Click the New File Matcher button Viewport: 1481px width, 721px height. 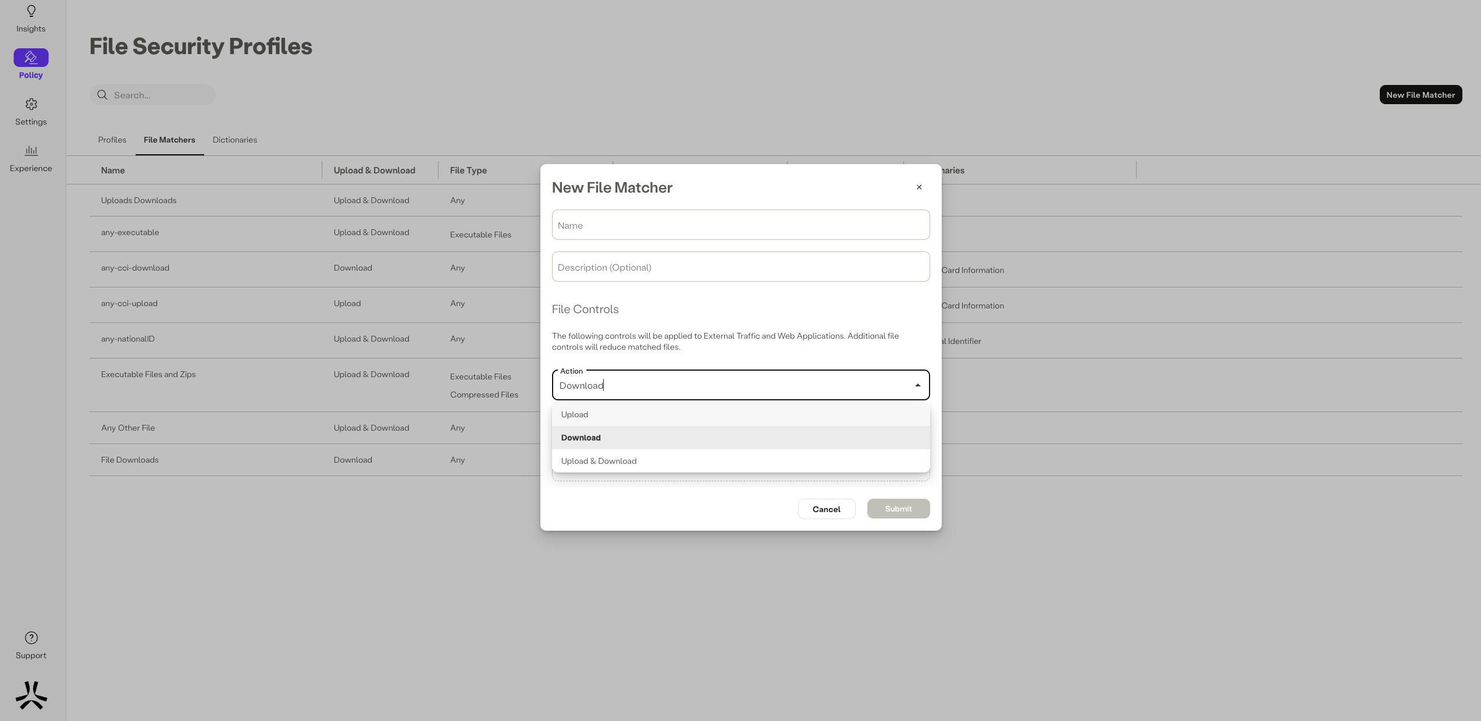tap(1420, 95)
